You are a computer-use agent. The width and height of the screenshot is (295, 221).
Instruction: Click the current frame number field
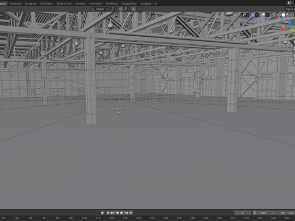point(243,212)
